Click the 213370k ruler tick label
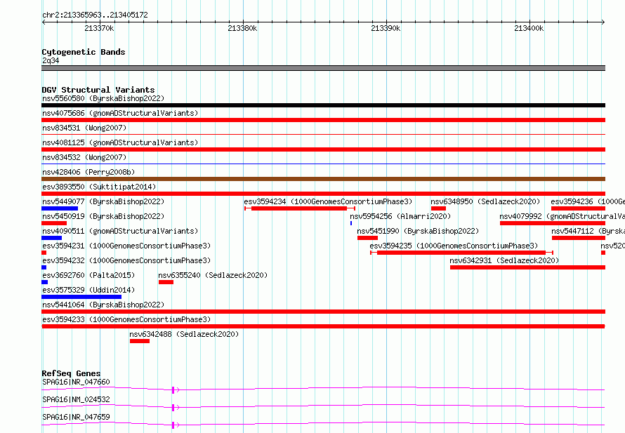This screenshot has height=433, width=625. pyautogui.click(x=99, y=28)
